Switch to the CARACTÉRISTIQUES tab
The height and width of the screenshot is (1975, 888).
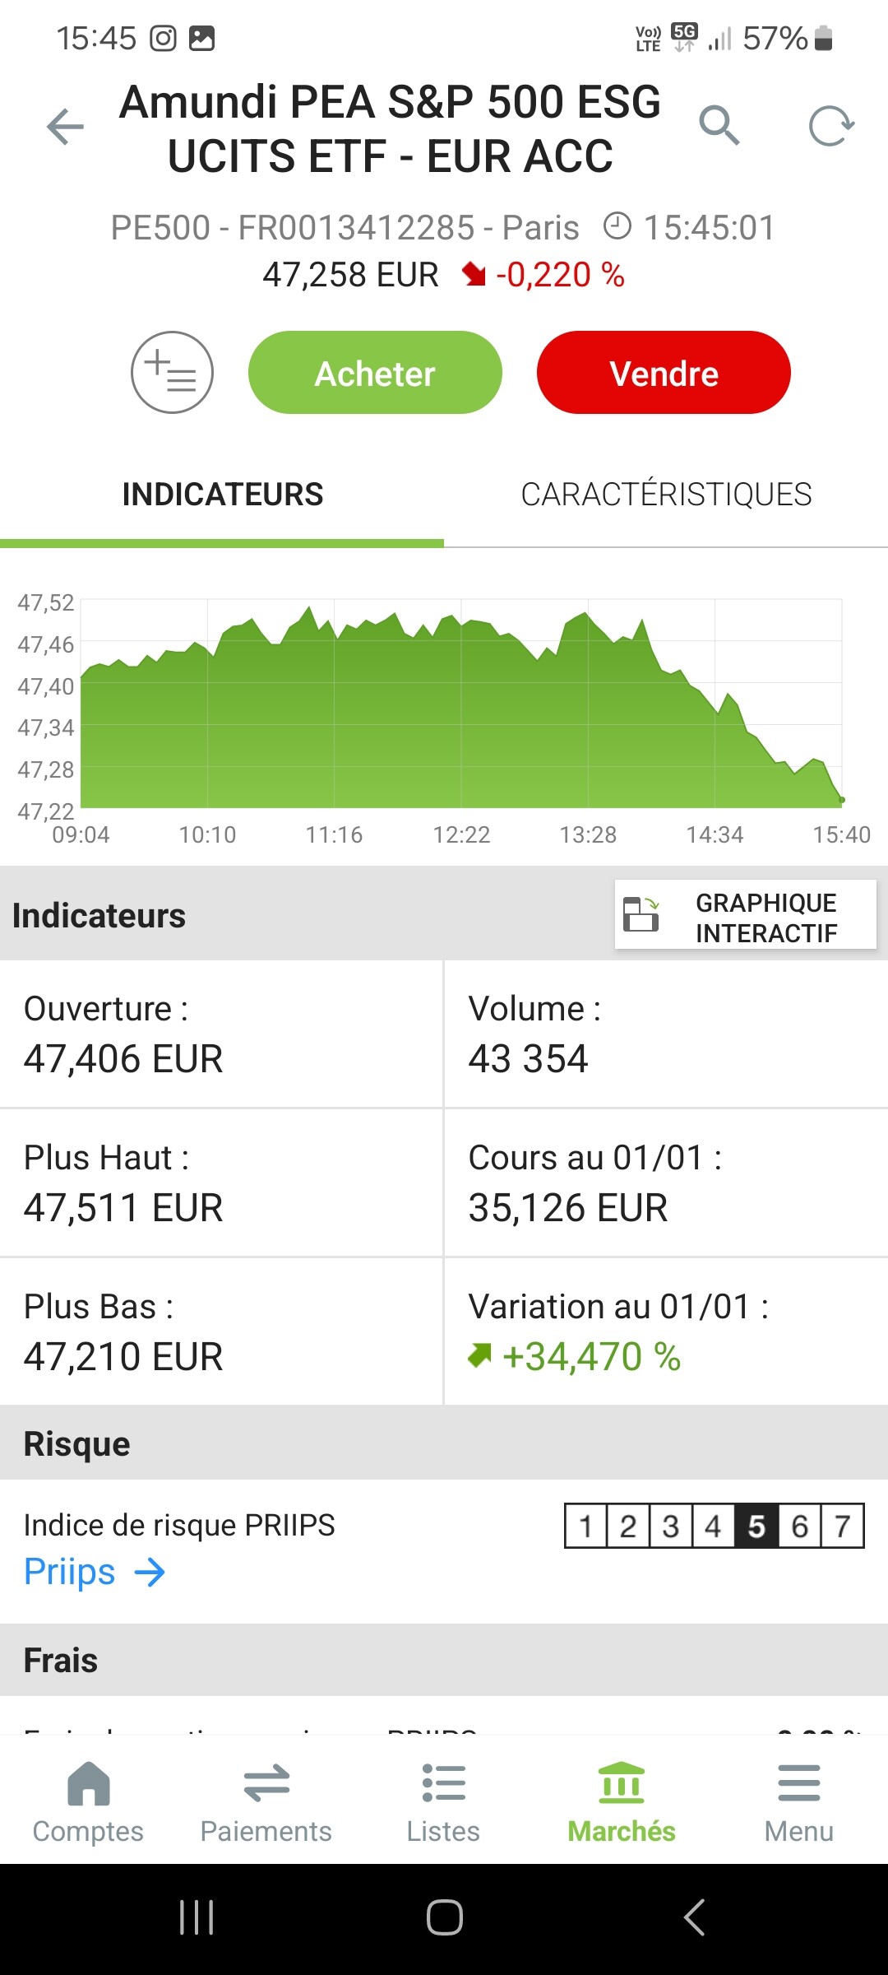(x=666, y=495)
